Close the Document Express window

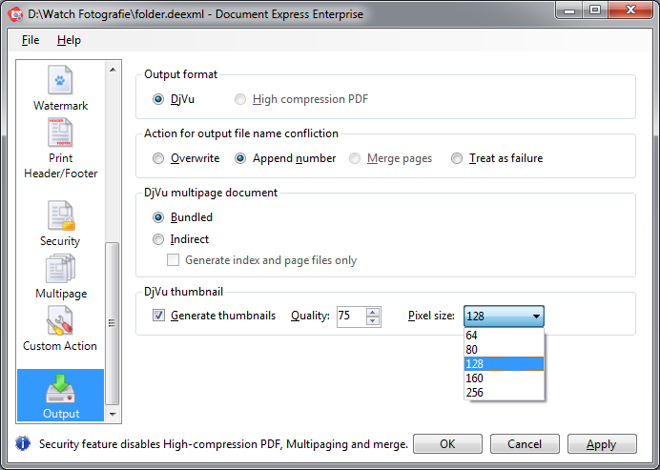[x=630, y=10]
